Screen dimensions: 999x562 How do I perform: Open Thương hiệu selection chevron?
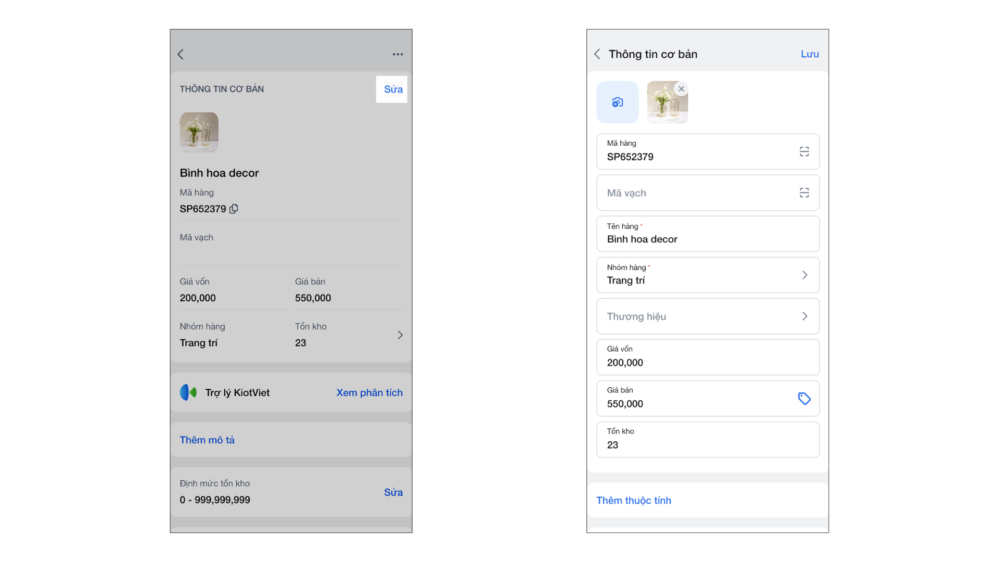click(804, 316)
